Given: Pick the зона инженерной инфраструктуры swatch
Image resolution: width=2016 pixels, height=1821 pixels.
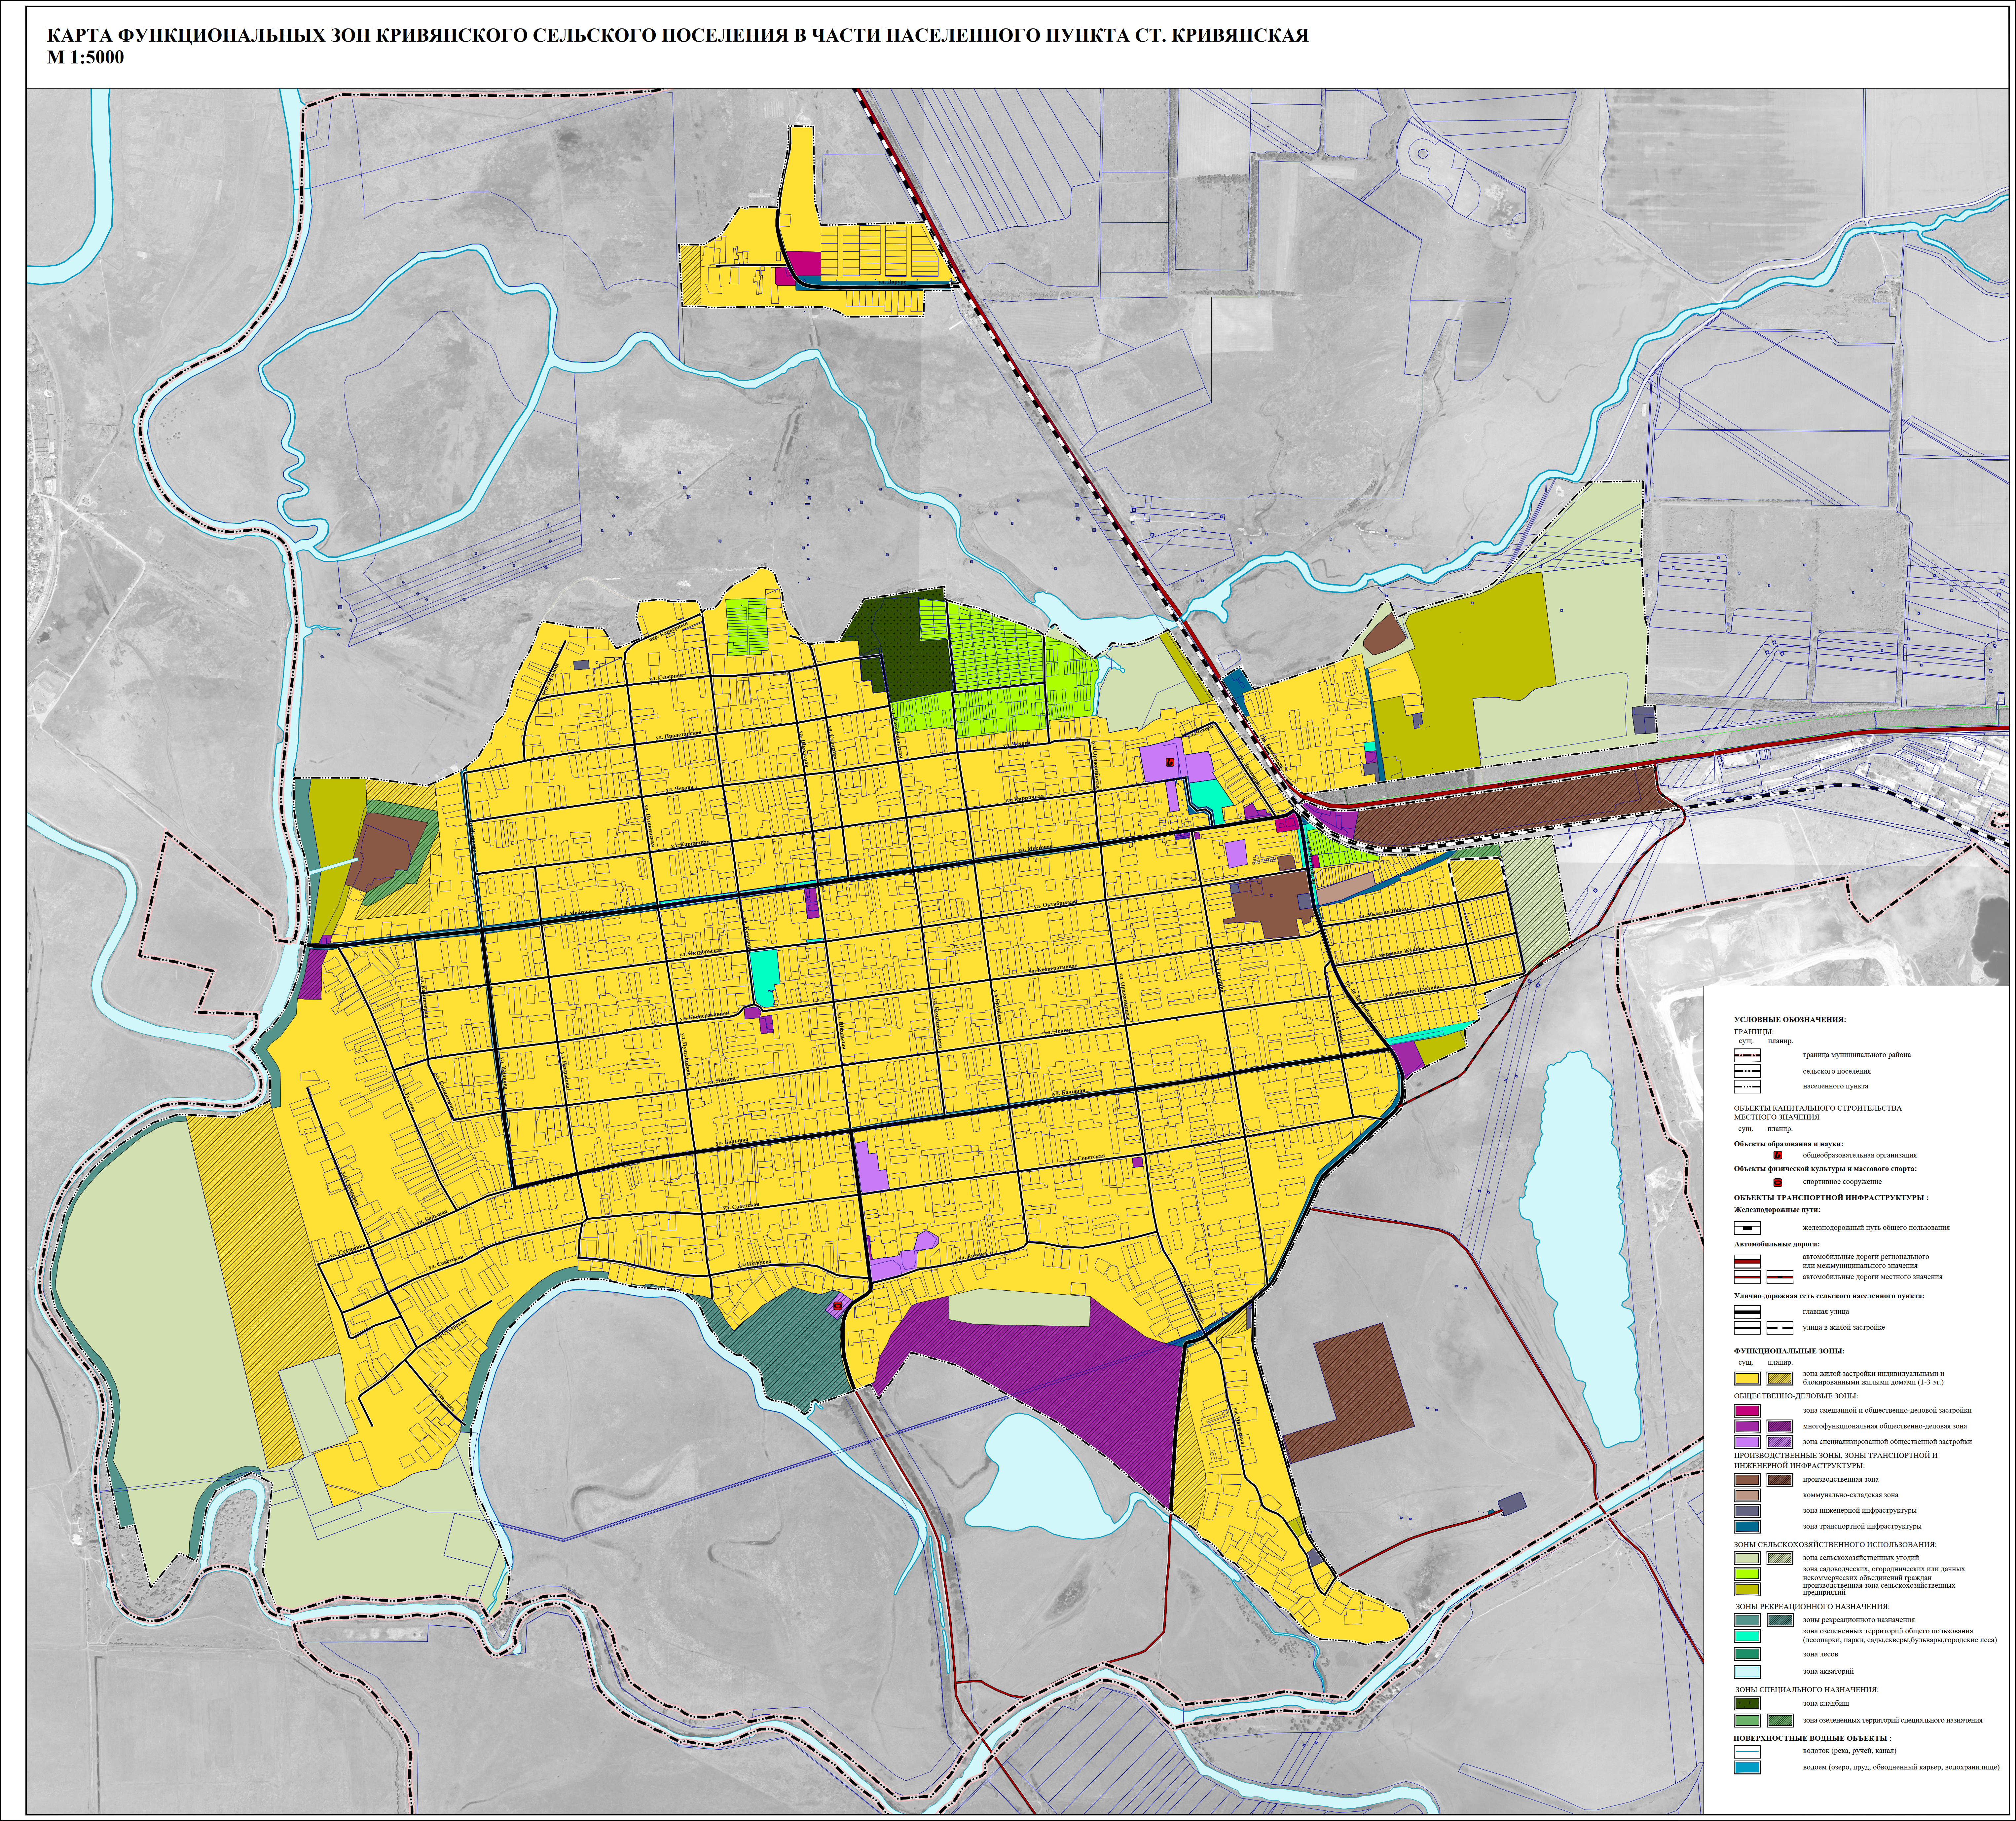Looking at the screenshot, I should (1747, 1511).
